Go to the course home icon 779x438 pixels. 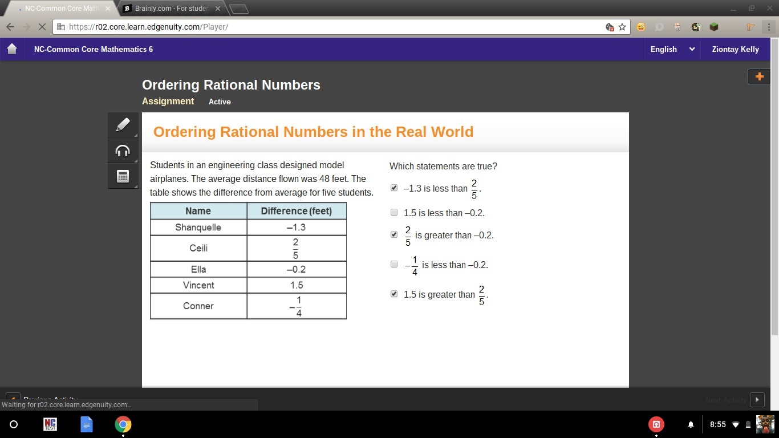click(x=12, y=49)
